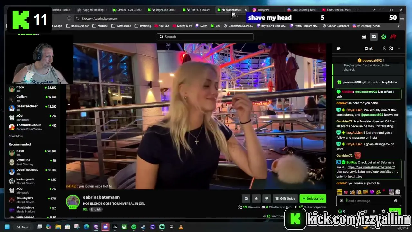Open the Movies & TV bookmark
412x232 pixels.
182,26
